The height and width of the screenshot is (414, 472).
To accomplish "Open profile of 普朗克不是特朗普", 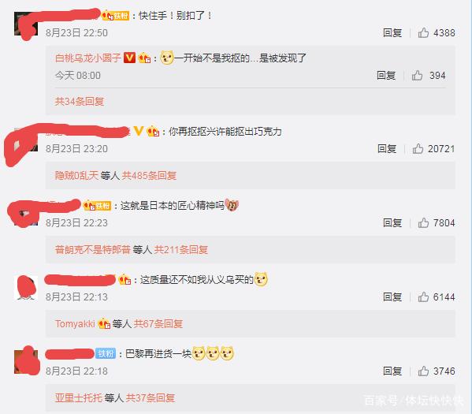I will point(92,249).
